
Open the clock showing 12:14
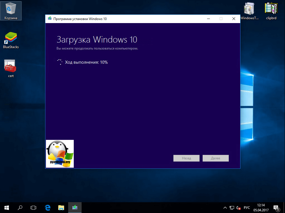(x=261, y=208)
